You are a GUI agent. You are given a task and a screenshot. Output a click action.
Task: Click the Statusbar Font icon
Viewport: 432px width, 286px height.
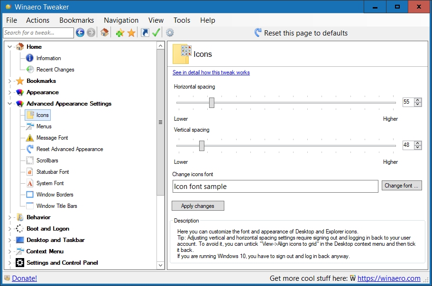[x=30, y=172]
